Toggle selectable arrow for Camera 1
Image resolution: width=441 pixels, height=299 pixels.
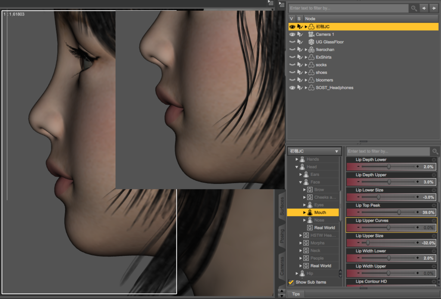[x=300, y=34]
